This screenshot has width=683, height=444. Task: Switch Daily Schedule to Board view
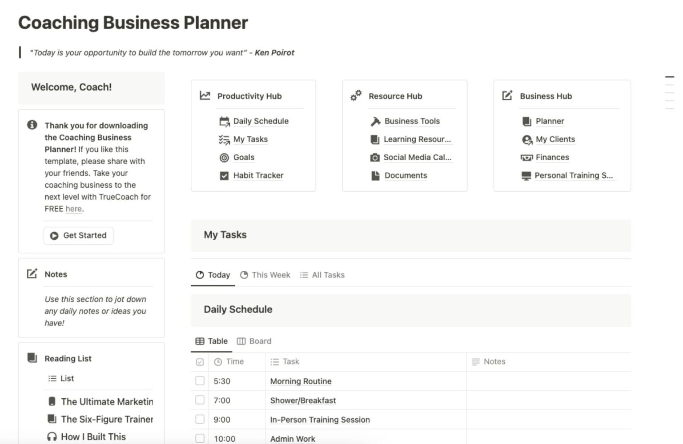pyautogui.click(x=254, y=341)
